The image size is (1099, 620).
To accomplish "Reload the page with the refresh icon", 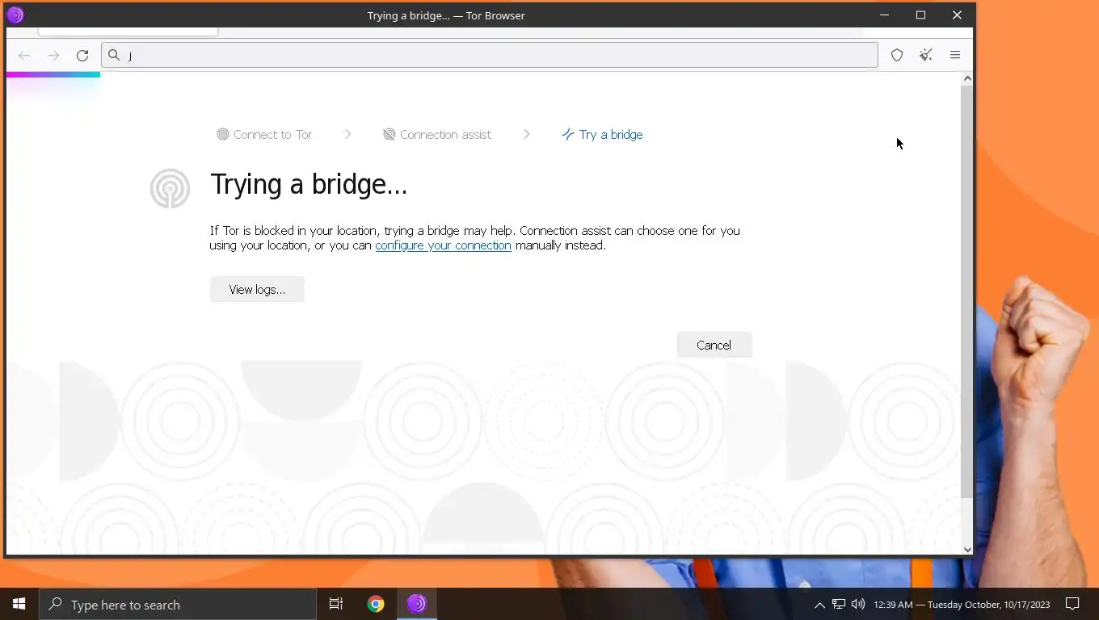I will pyautogui.click(x=82, y=55).
